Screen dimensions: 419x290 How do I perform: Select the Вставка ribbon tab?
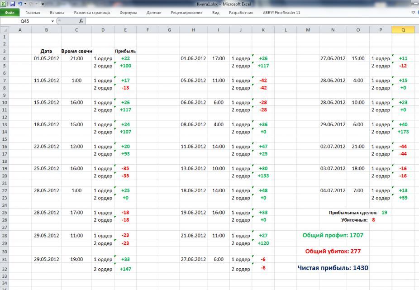tap(57, 13)
